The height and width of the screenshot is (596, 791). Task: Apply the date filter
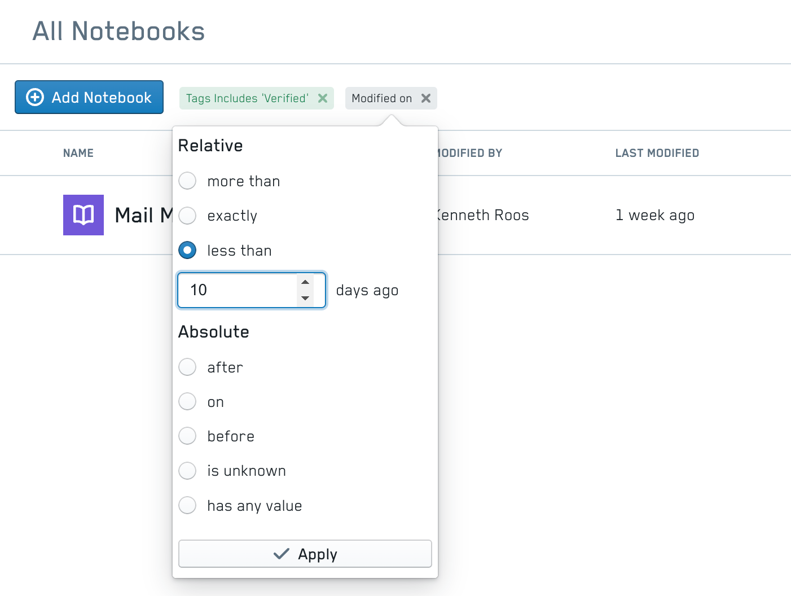[305, 554]
